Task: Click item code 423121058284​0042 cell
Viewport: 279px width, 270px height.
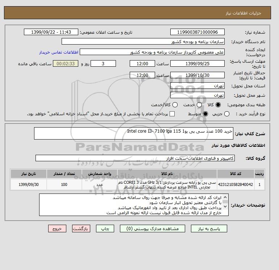Action: tap(236, 184)
